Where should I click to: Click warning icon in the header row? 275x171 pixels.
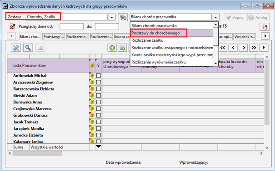coord(92,65)
